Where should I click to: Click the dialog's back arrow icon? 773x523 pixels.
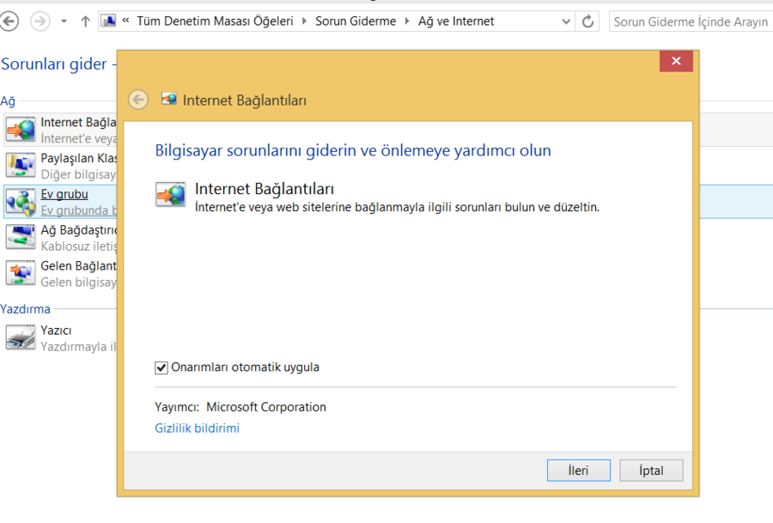[x=138, y=100]
